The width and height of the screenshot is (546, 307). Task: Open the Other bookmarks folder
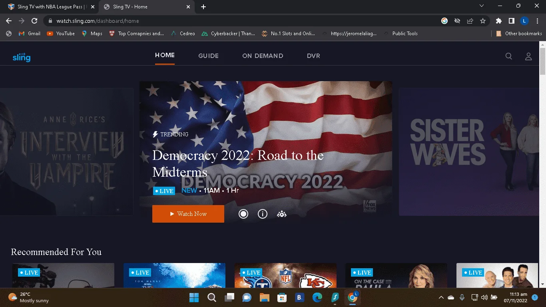(x=519, y=34)
